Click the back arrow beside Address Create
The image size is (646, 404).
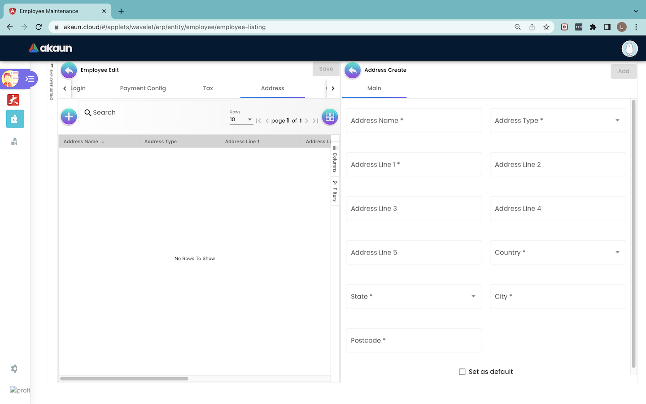click(353, 70)
